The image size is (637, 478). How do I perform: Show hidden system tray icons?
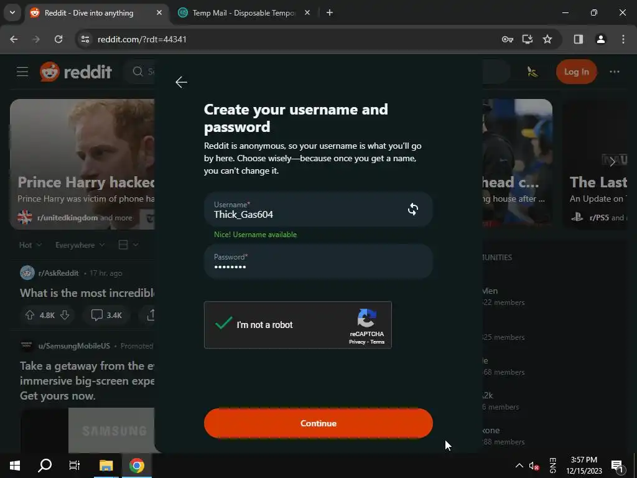[519, 466]
